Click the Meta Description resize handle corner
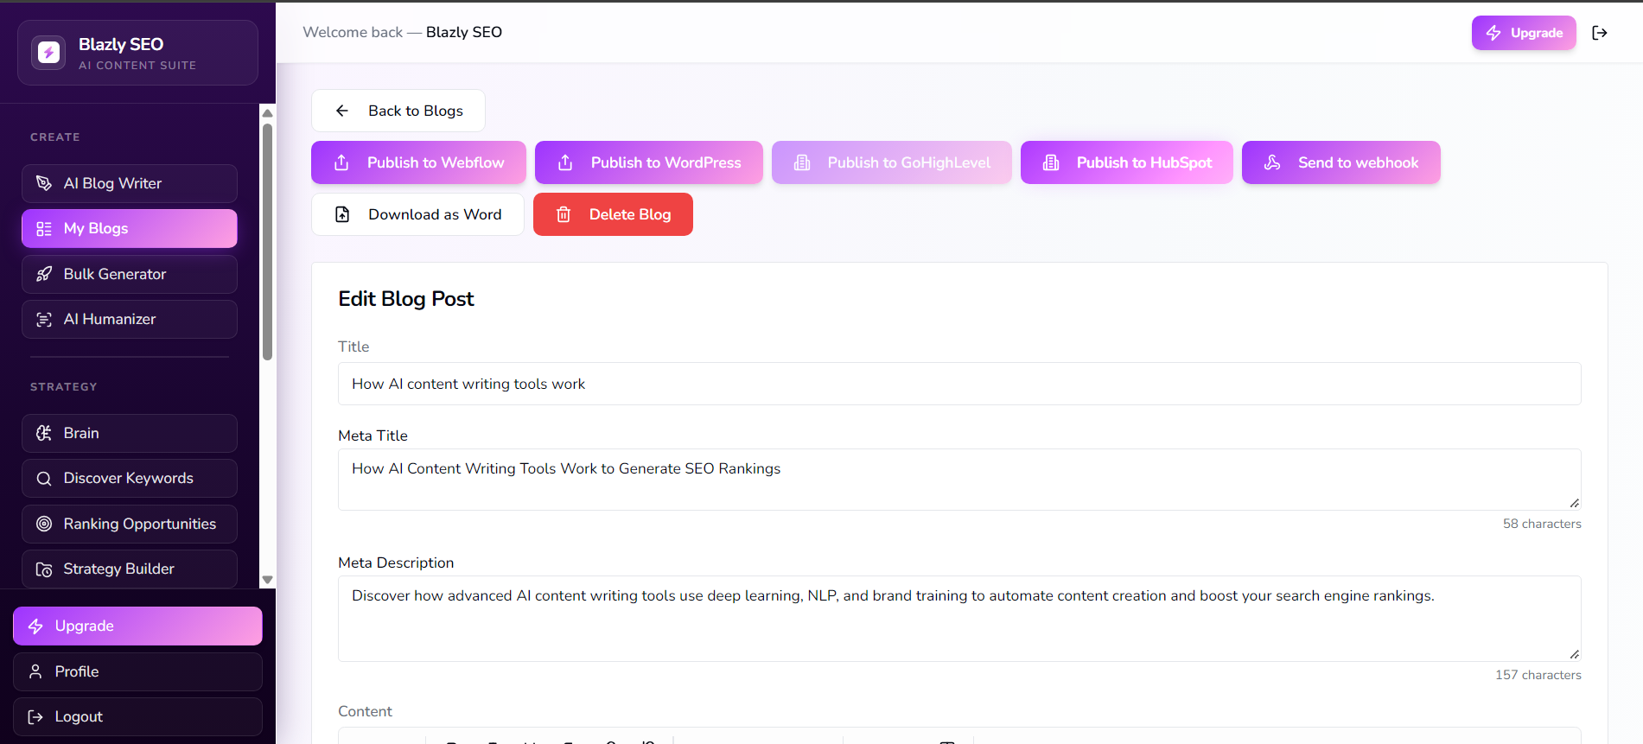Screen dimensions: 1643x744 pos(1575,654)
